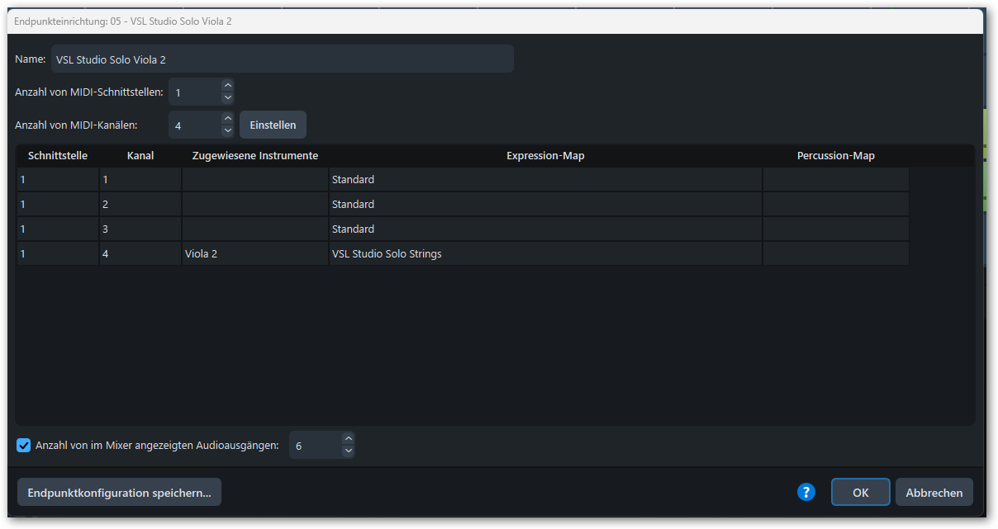998x529 pixels.
Task: Focus the MIDI-Kanälen number field
Action: pyautogui.click(x=195, y=125)
